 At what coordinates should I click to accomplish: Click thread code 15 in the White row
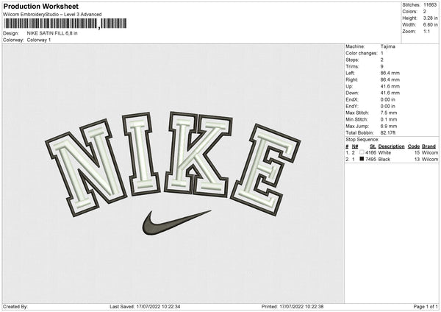417,152
